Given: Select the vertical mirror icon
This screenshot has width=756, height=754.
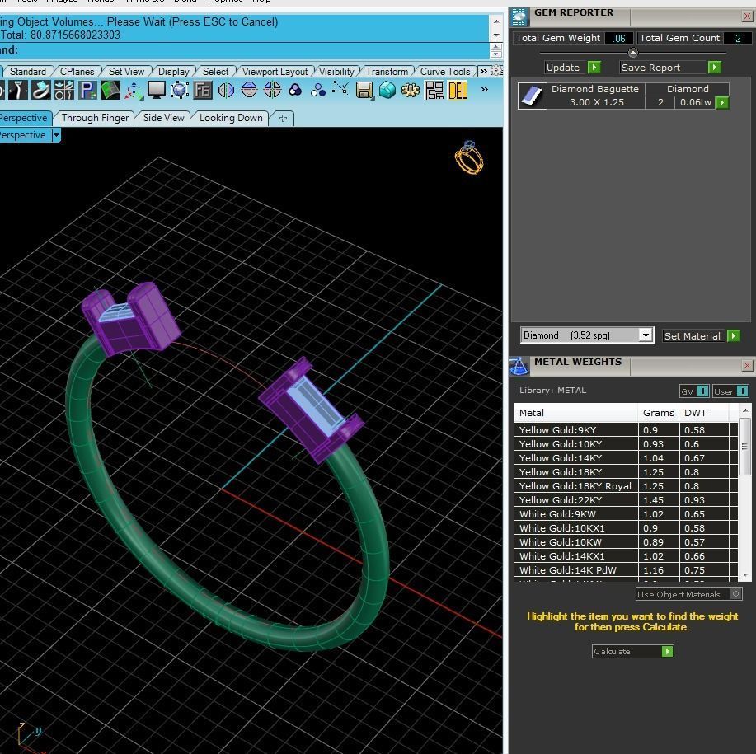Looking at the screenshot, I should (226, 90).
